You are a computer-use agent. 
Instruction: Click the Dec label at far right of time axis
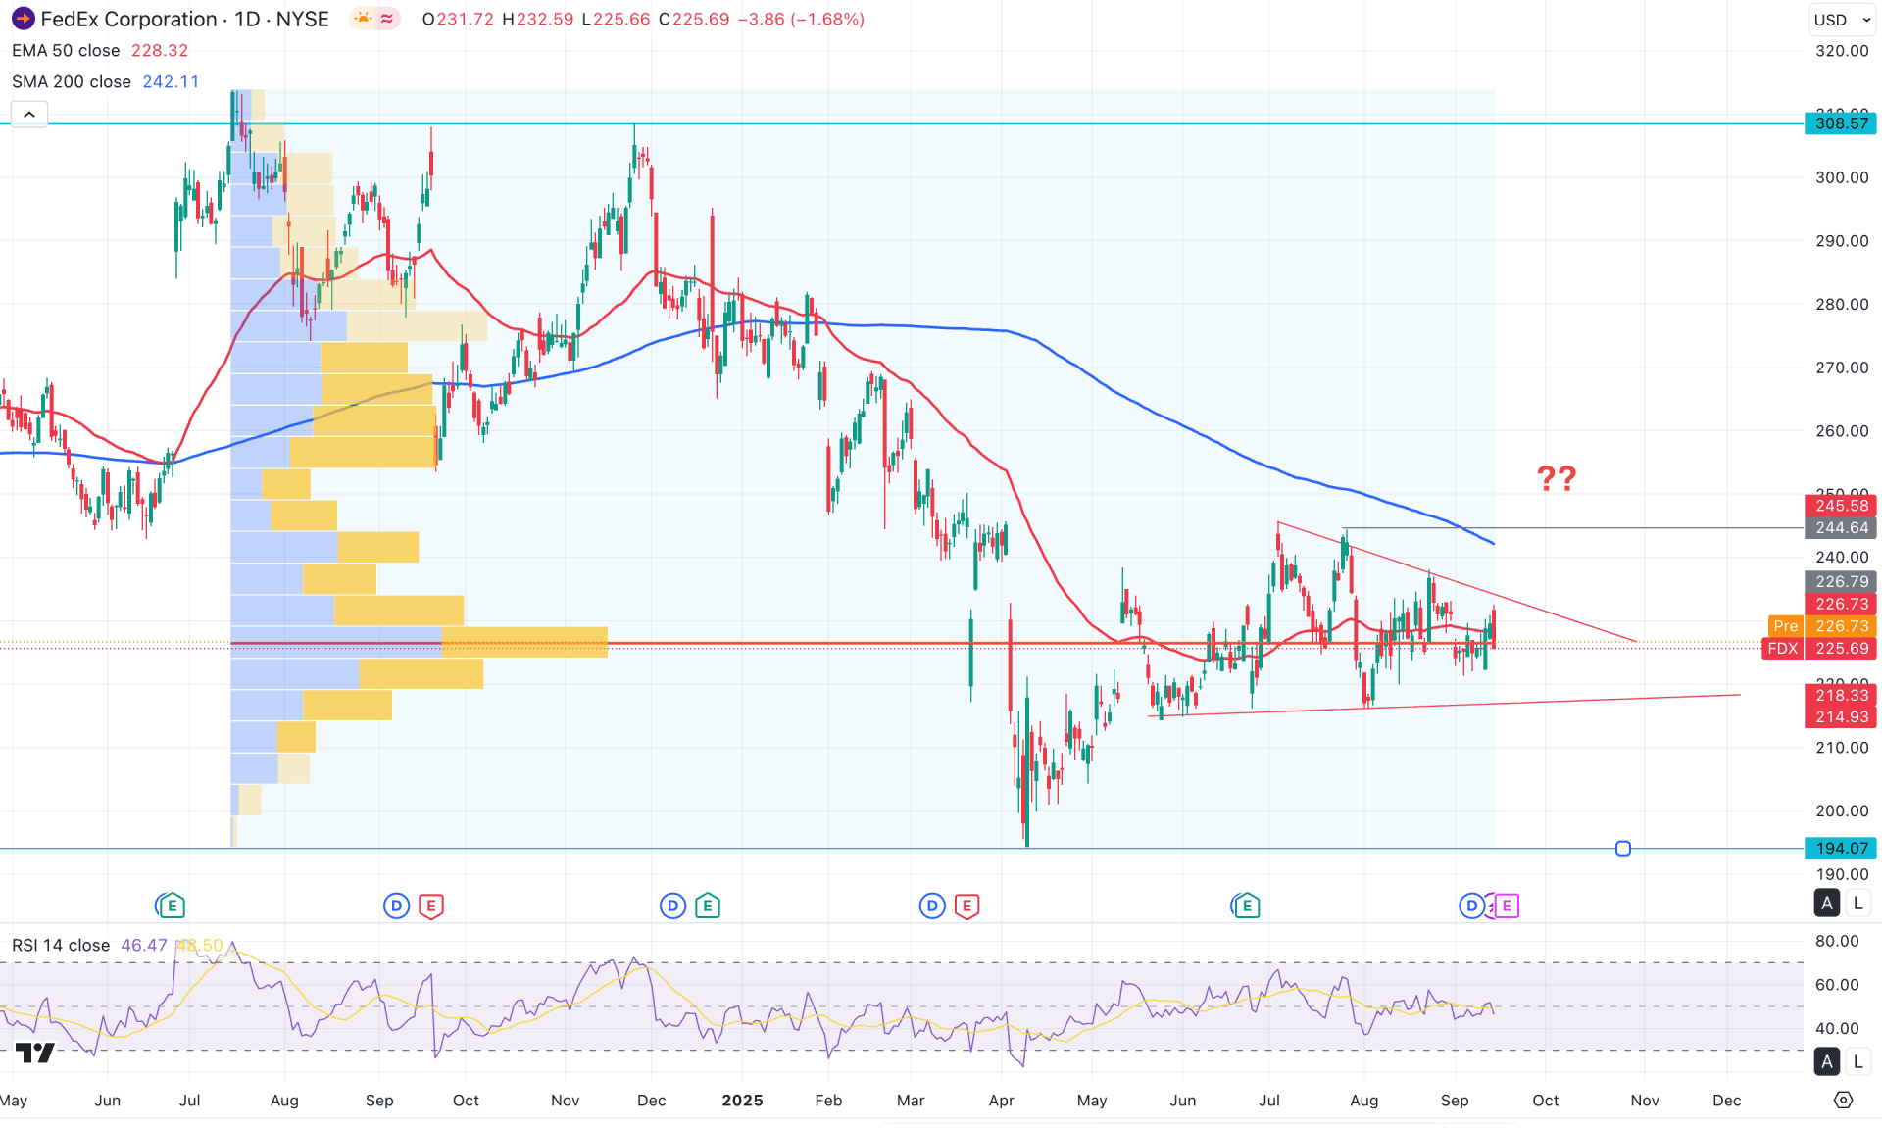tap(1726, 1101)
